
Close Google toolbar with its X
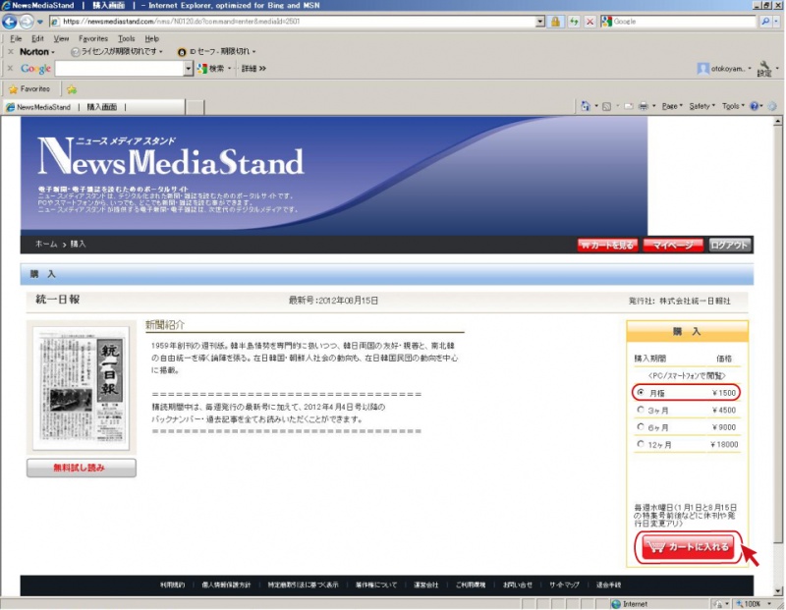[11, 69]
